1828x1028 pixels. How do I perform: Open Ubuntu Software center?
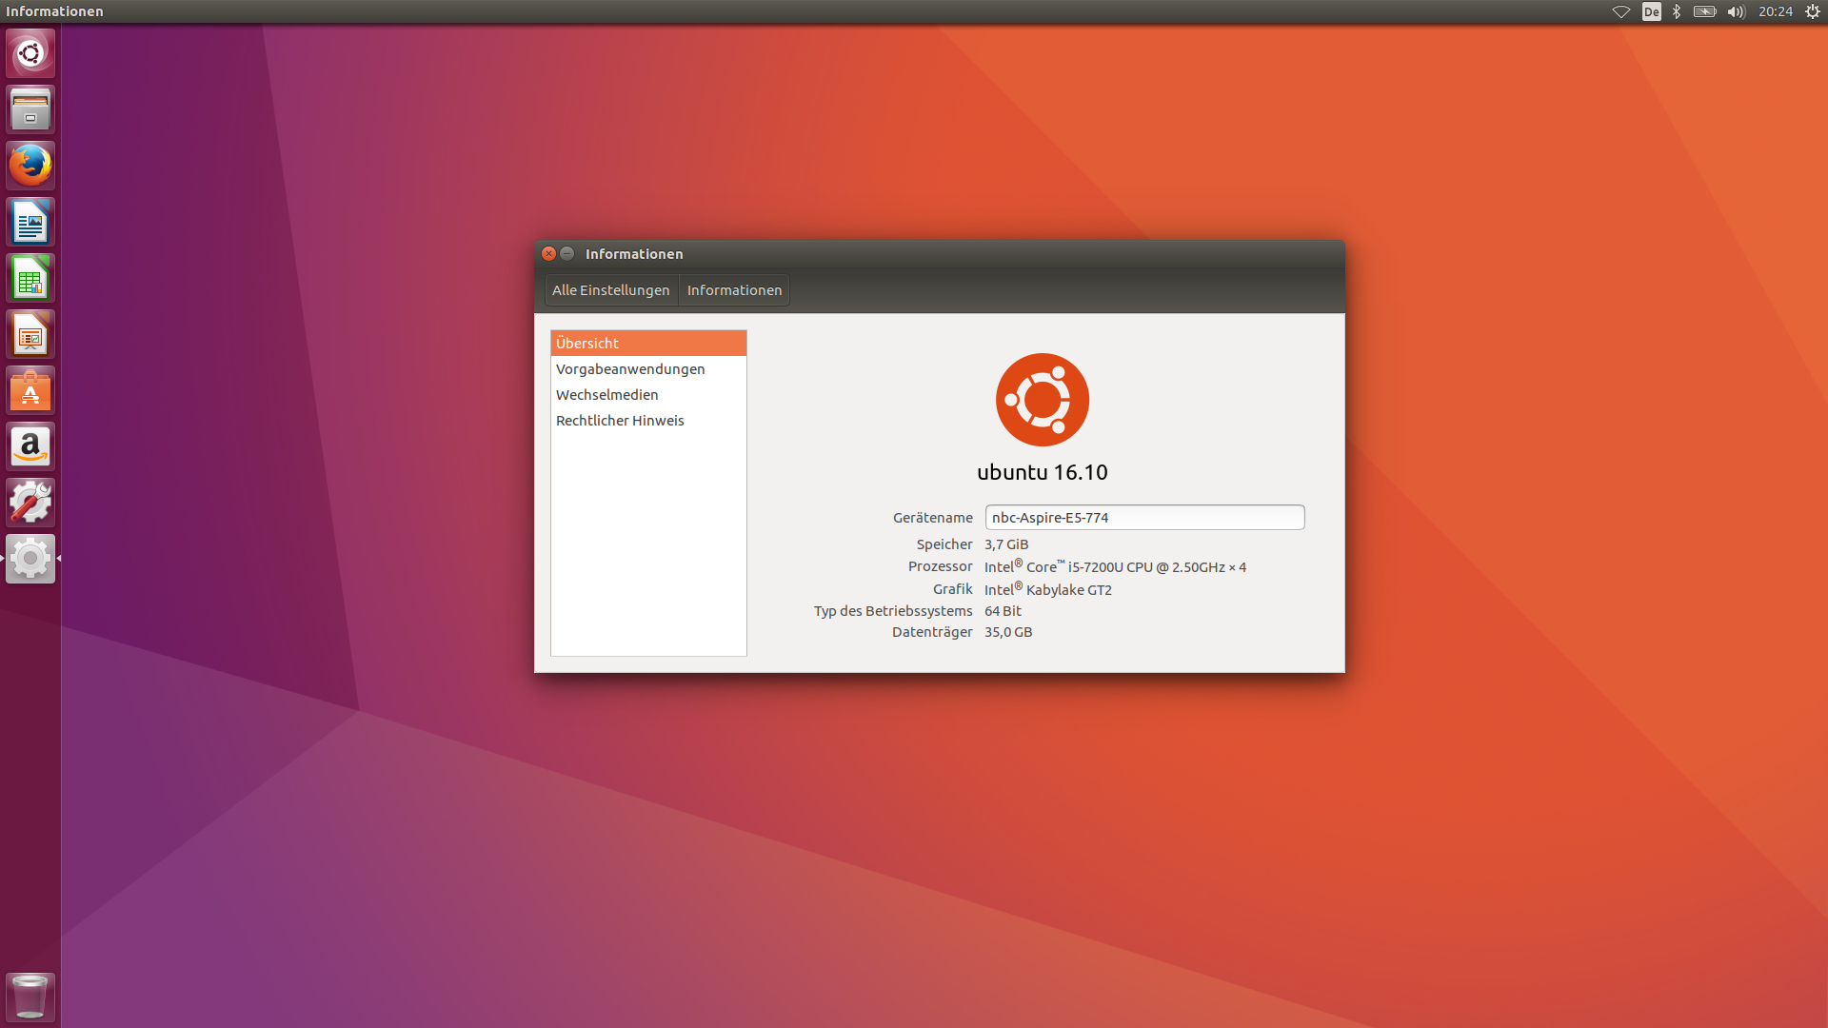click(x=30, y=391)
